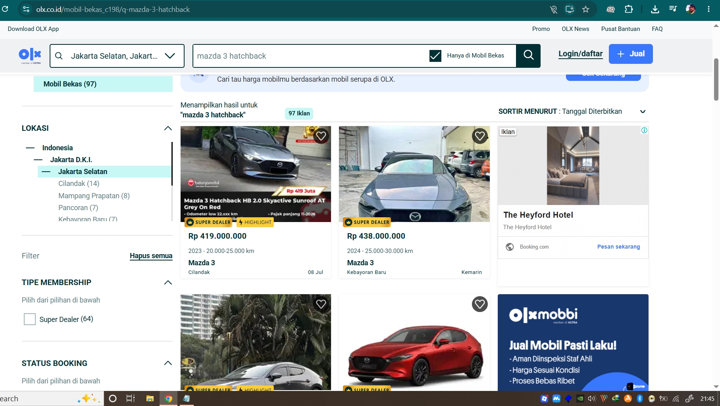Open the Mazda 3 Cilandak listing title
The image size is (720, 406).
pyautogui.click(x=202, y=263)
